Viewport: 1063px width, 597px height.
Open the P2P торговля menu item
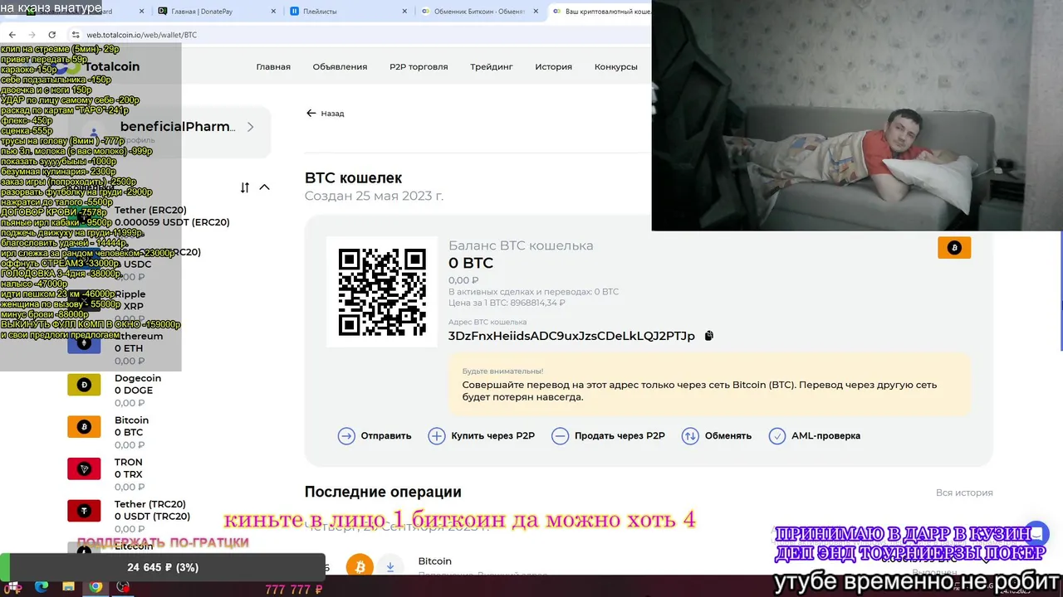(x=419, y=66)
